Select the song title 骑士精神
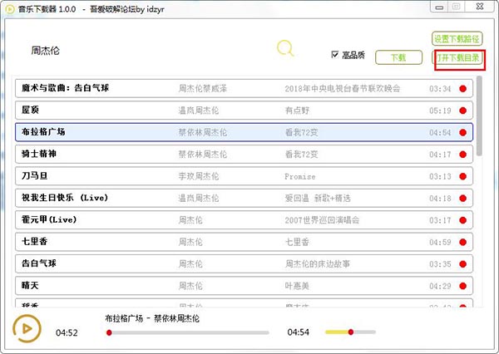The height and width of the screenshot is (354, 499). [x=39, y=154]
